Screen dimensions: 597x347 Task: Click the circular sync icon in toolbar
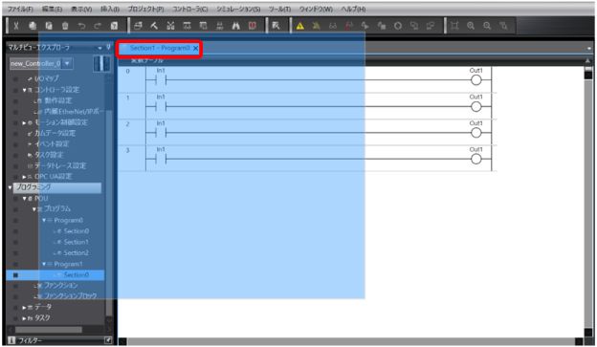(x=398, y=26)
